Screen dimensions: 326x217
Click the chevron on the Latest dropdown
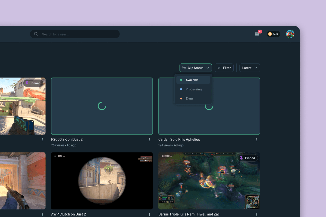[256, 68]
